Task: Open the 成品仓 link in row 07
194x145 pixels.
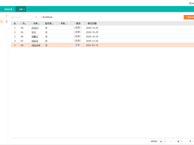Action: pos(35,41)
